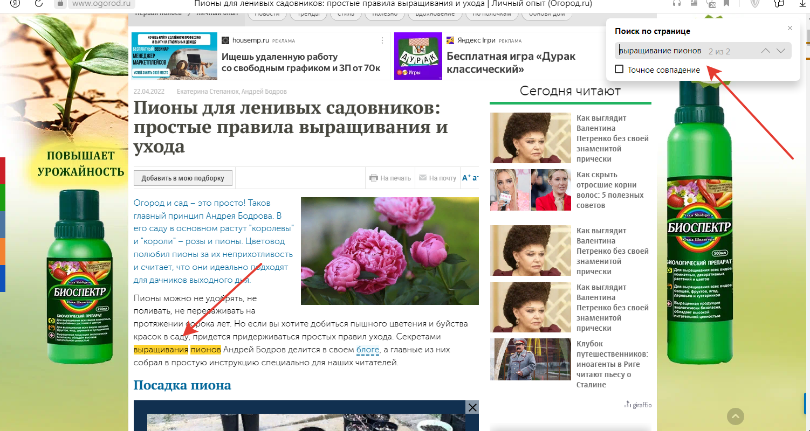Click the previous match up arrow in page search
This screenshot has height=431, width=810.
tap(766, 51)
